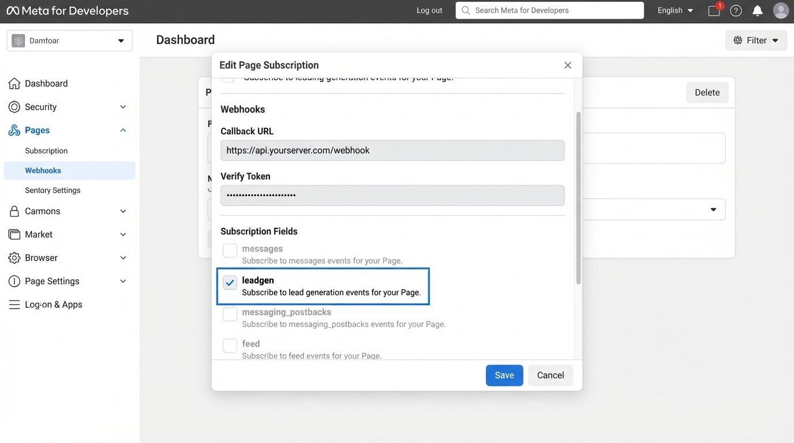
Task: Click the Pages icon in the sidebar
Action: pyautogui.click(x=14, y=130)
